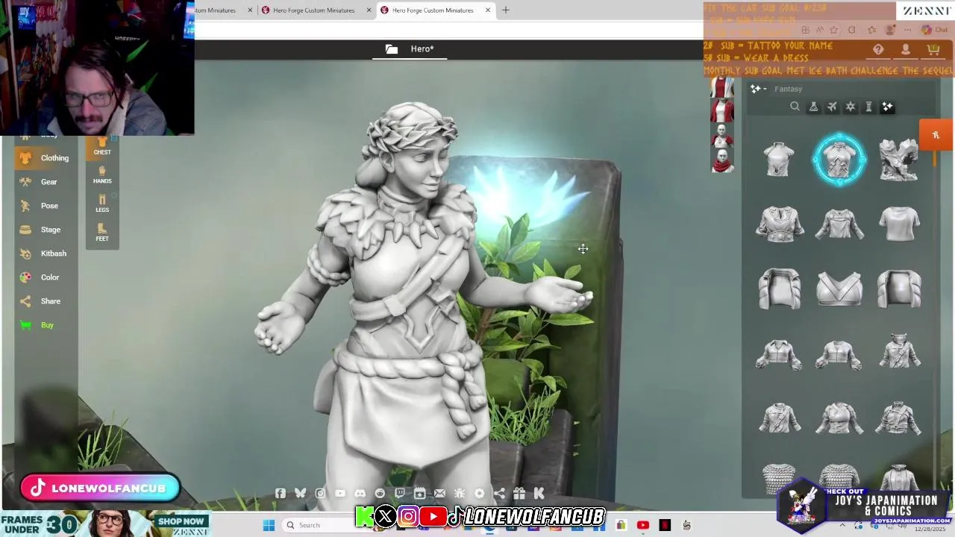Open the help question mark icon
Viewport: 955px width, 537px height.
point(878,49)
